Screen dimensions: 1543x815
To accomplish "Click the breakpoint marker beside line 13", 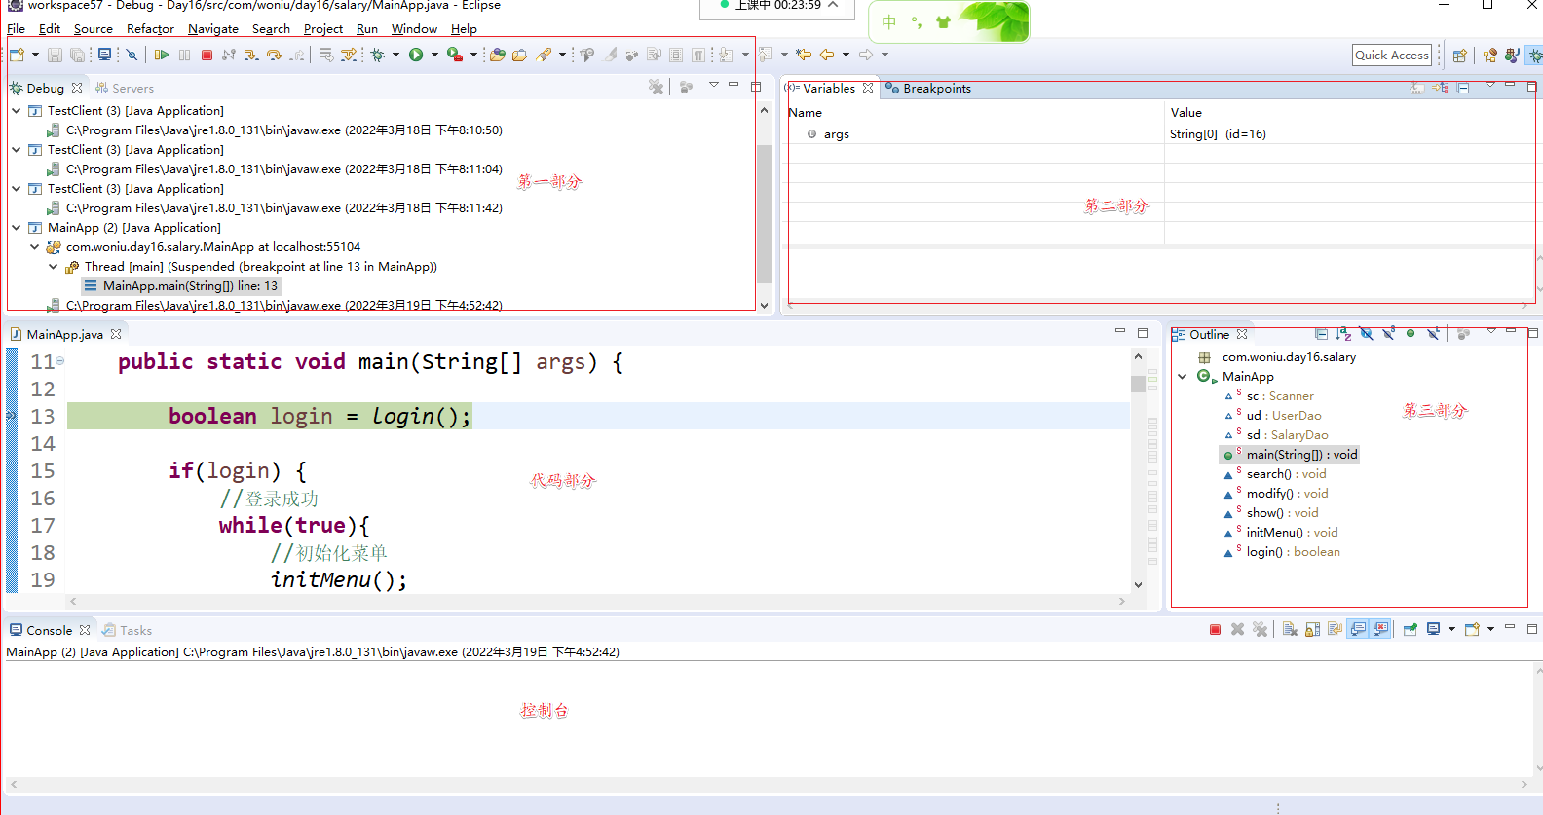I will 12,416.
